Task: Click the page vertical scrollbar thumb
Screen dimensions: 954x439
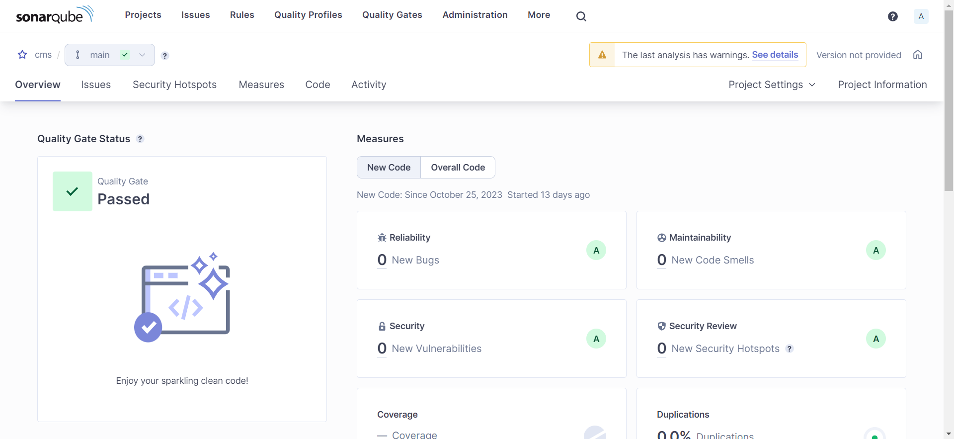Action: click(949, 99)
